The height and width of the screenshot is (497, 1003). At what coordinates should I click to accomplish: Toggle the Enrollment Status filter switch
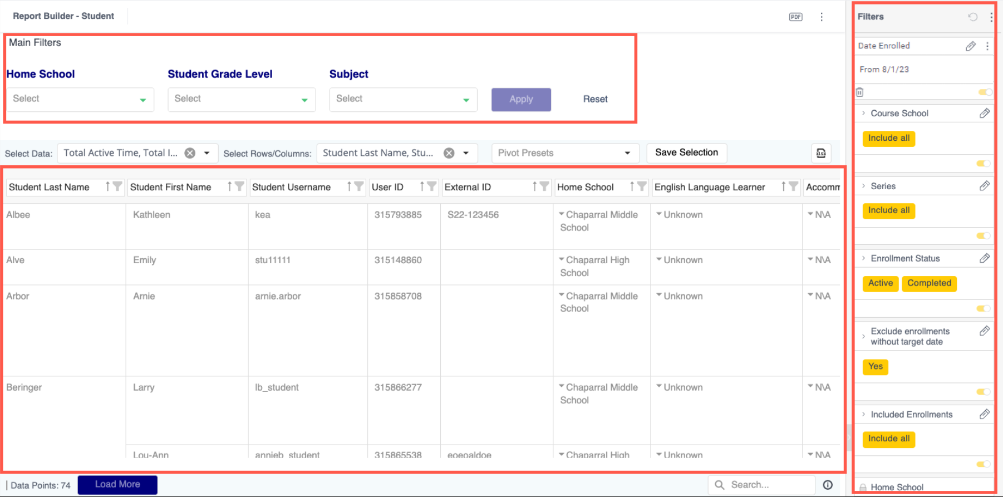(x=984, y=309)
